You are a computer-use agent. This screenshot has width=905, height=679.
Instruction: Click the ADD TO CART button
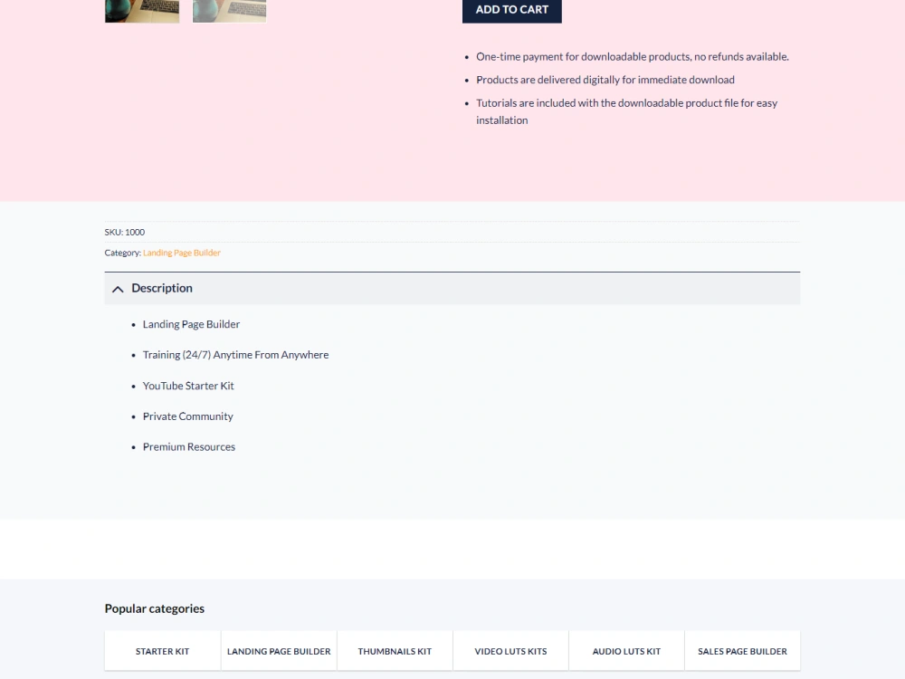point(511,10)
